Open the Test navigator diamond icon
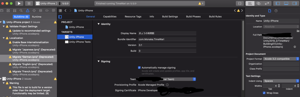Image resolution: width=300 pixels, height=97 pixels. click(x=34, y=10)
